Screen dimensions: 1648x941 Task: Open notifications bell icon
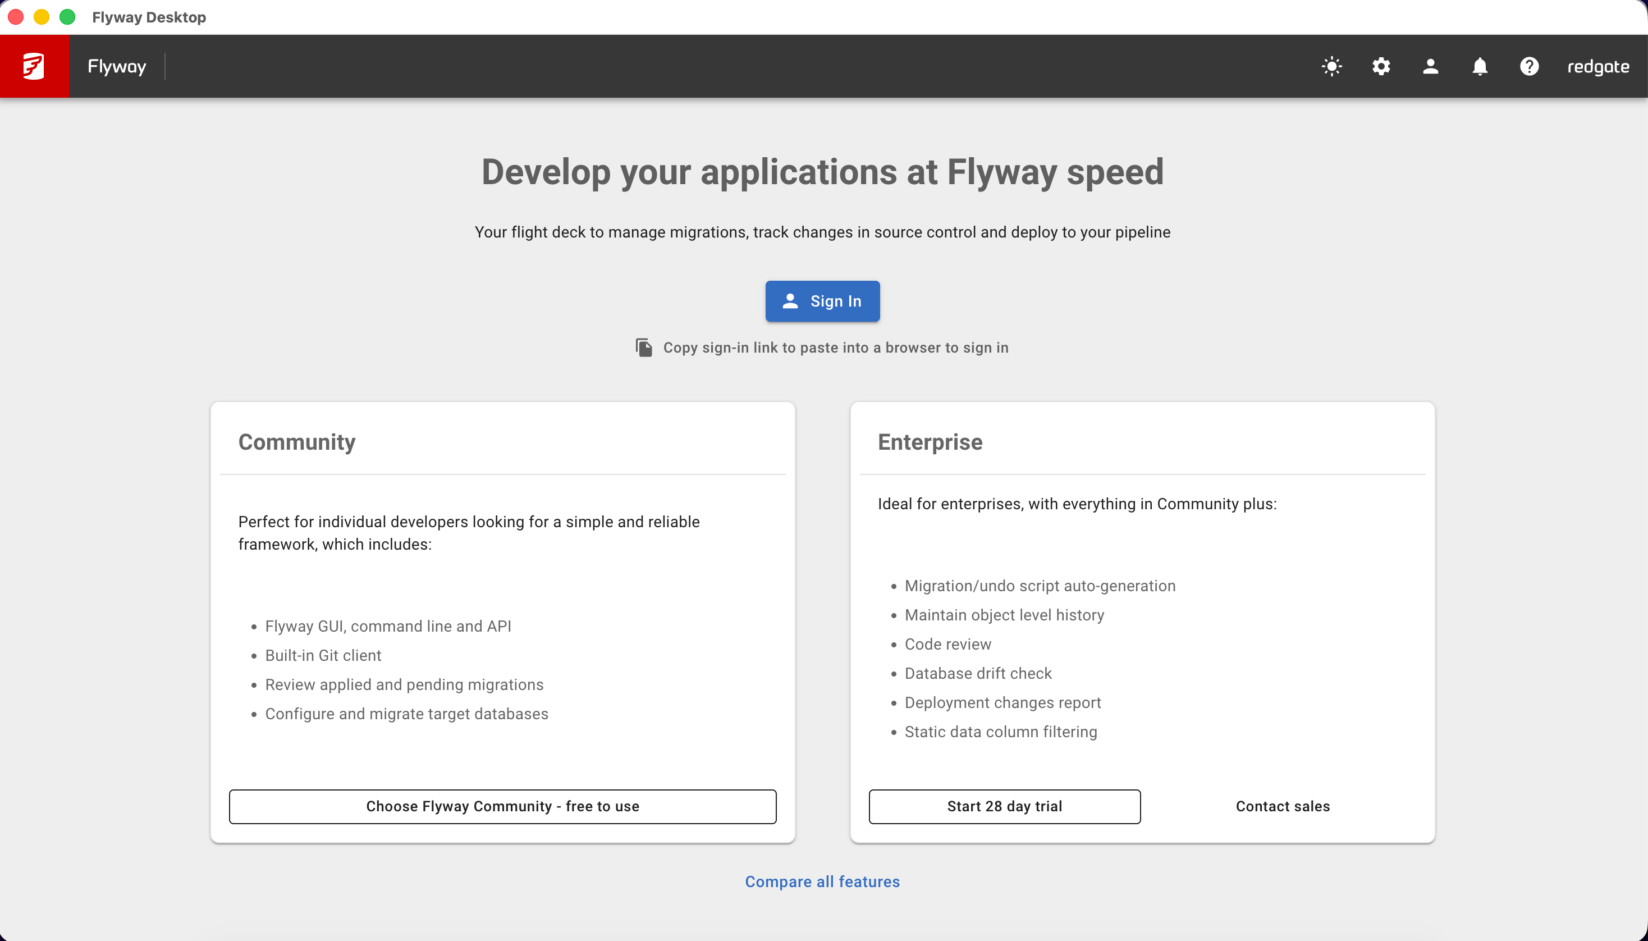tap(1480, 67)
